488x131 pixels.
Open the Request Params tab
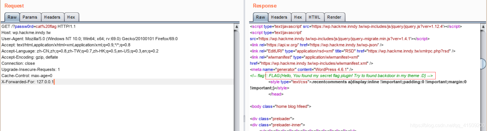coord(30,17)
